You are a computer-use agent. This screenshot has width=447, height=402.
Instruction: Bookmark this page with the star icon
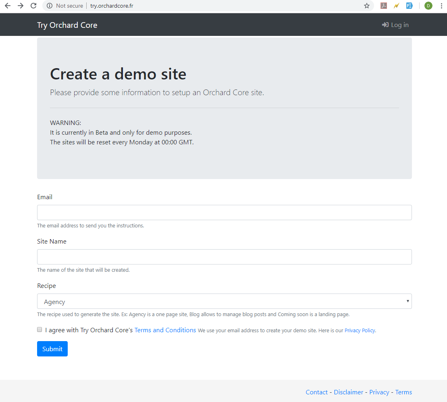click(x=367, y=6)
